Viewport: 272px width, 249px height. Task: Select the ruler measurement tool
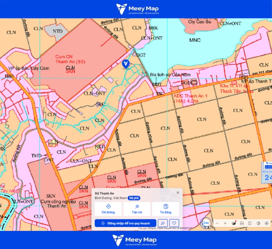click(x=242, y=223)
